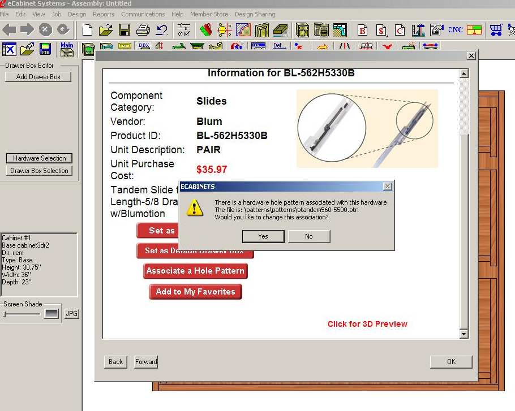
Task: Open the Design Sharing menu
Action: coord(255,14)
